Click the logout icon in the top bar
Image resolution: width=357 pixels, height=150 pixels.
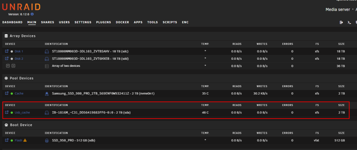pyautogui.click(x=341, y=22)
